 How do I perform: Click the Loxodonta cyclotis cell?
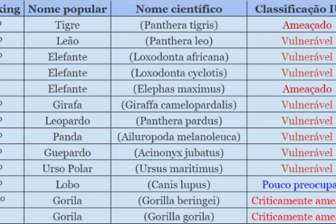(179, 73)
